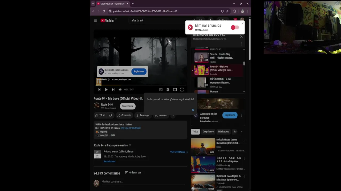Close the Total Adblock popup
The image size is (341, 191).
point(242,23)
